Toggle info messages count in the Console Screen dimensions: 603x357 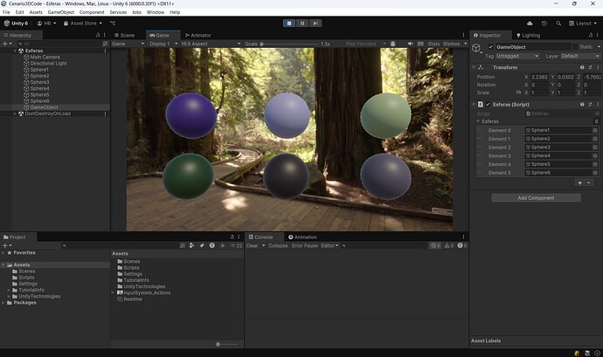pyautogui.click(x=435, y=245)
